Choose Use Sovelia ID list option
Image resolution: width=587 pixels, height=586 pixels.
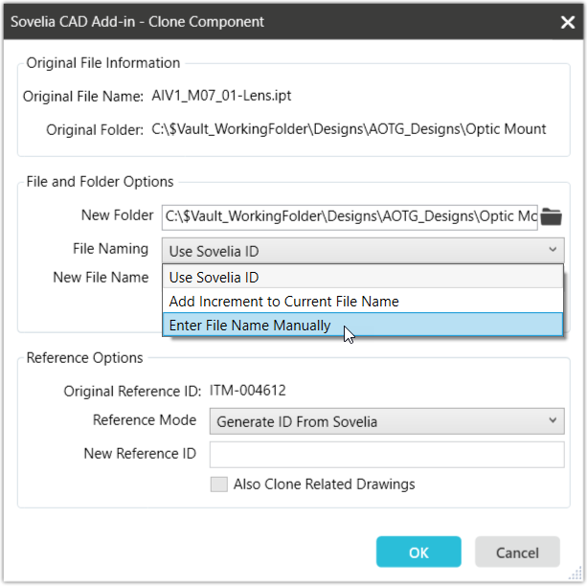363,277
